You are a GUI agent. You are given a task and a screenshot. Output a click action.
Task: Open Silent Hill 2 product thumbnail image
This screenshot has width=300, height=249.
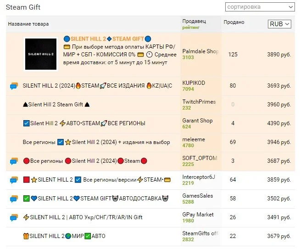point(41,54)
